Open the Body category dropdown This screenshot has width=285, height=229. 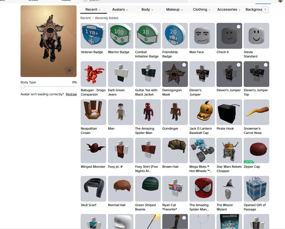pyautogui.click(x=147, y=9)
